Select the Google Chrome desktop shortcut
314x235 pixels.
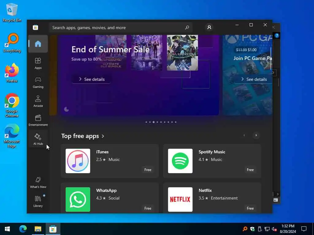12,105
